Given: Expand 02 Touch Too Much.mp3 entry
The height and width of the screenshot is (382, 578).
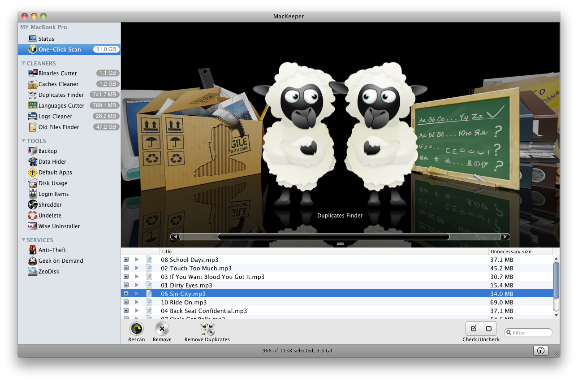Looking at the screenshot, I should point(137,268).
